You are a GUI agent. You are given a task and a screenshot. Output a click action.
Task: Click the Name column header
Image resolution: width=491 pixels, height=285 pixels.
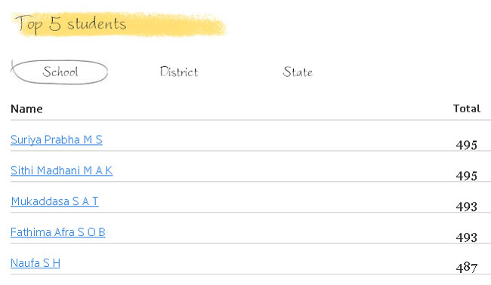tap(26, 109)
